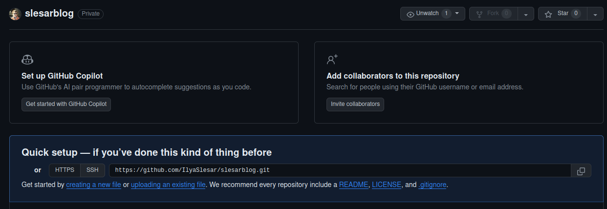
Task: Click Get started with GitHub Copilot
Action: [66, 104]
